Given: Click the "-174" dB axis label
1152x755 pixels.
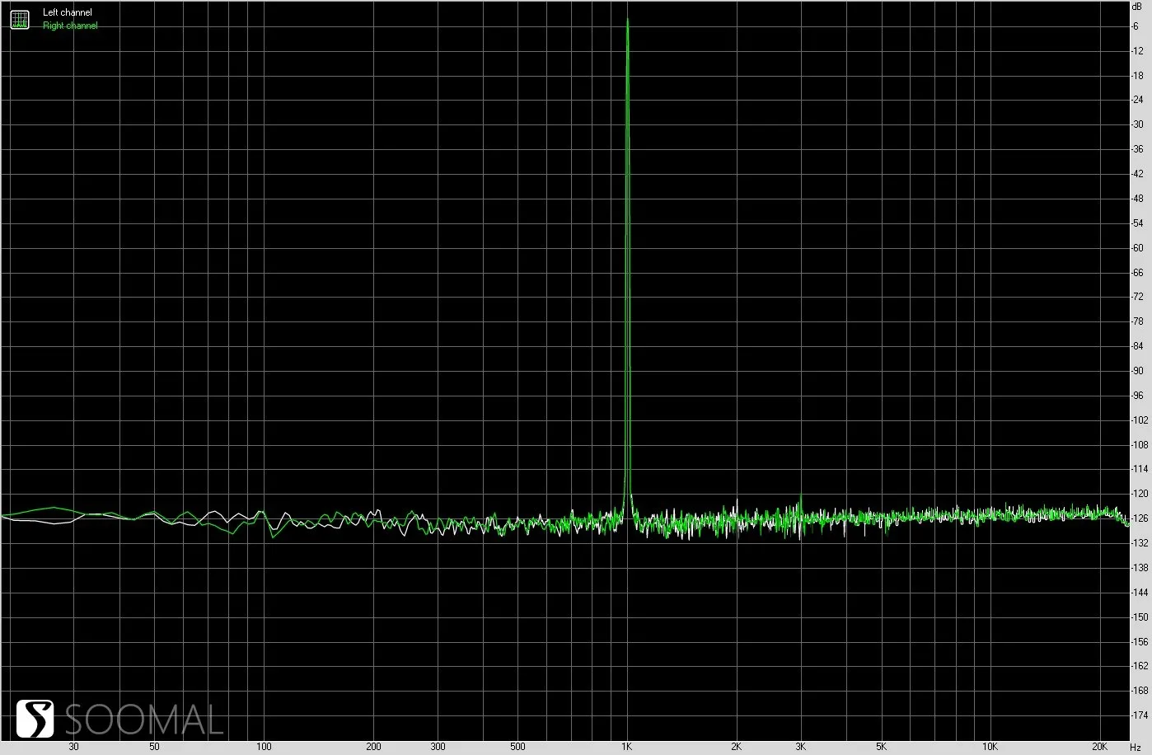Looking at the screenshot, I should point(1139,715).
